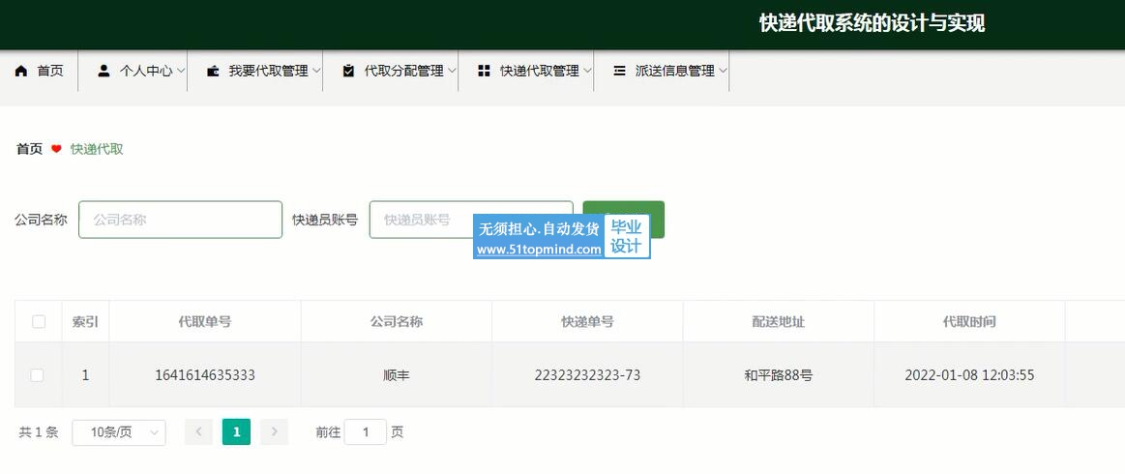The height and width of the screenshot is (474, 1125).
Task: Expand the 代取分配管理 menu chevron
Action: [x=452, y=71]
